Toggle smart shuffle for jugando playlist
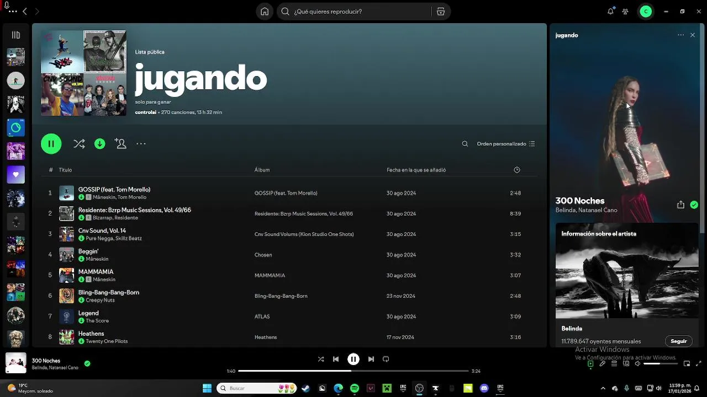Screen dimensions: 707x397 click(79, 144)
